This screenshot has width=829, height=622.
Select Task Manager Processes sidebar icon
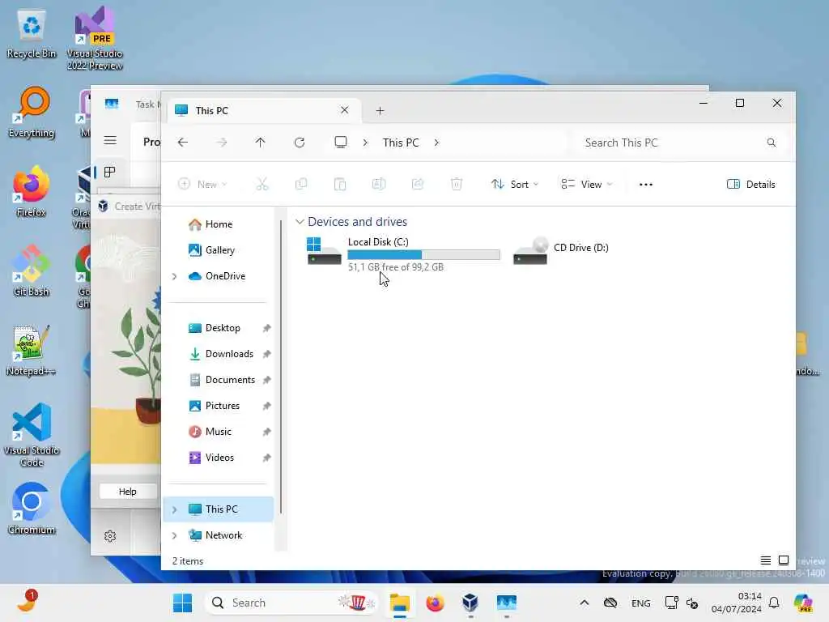109,172
